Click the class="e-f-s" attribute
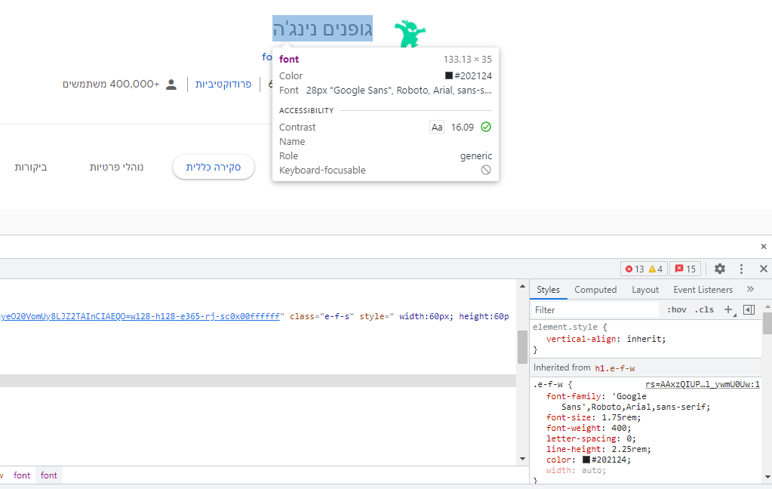This screenshot has width=772, height=489. pos(322,316)
